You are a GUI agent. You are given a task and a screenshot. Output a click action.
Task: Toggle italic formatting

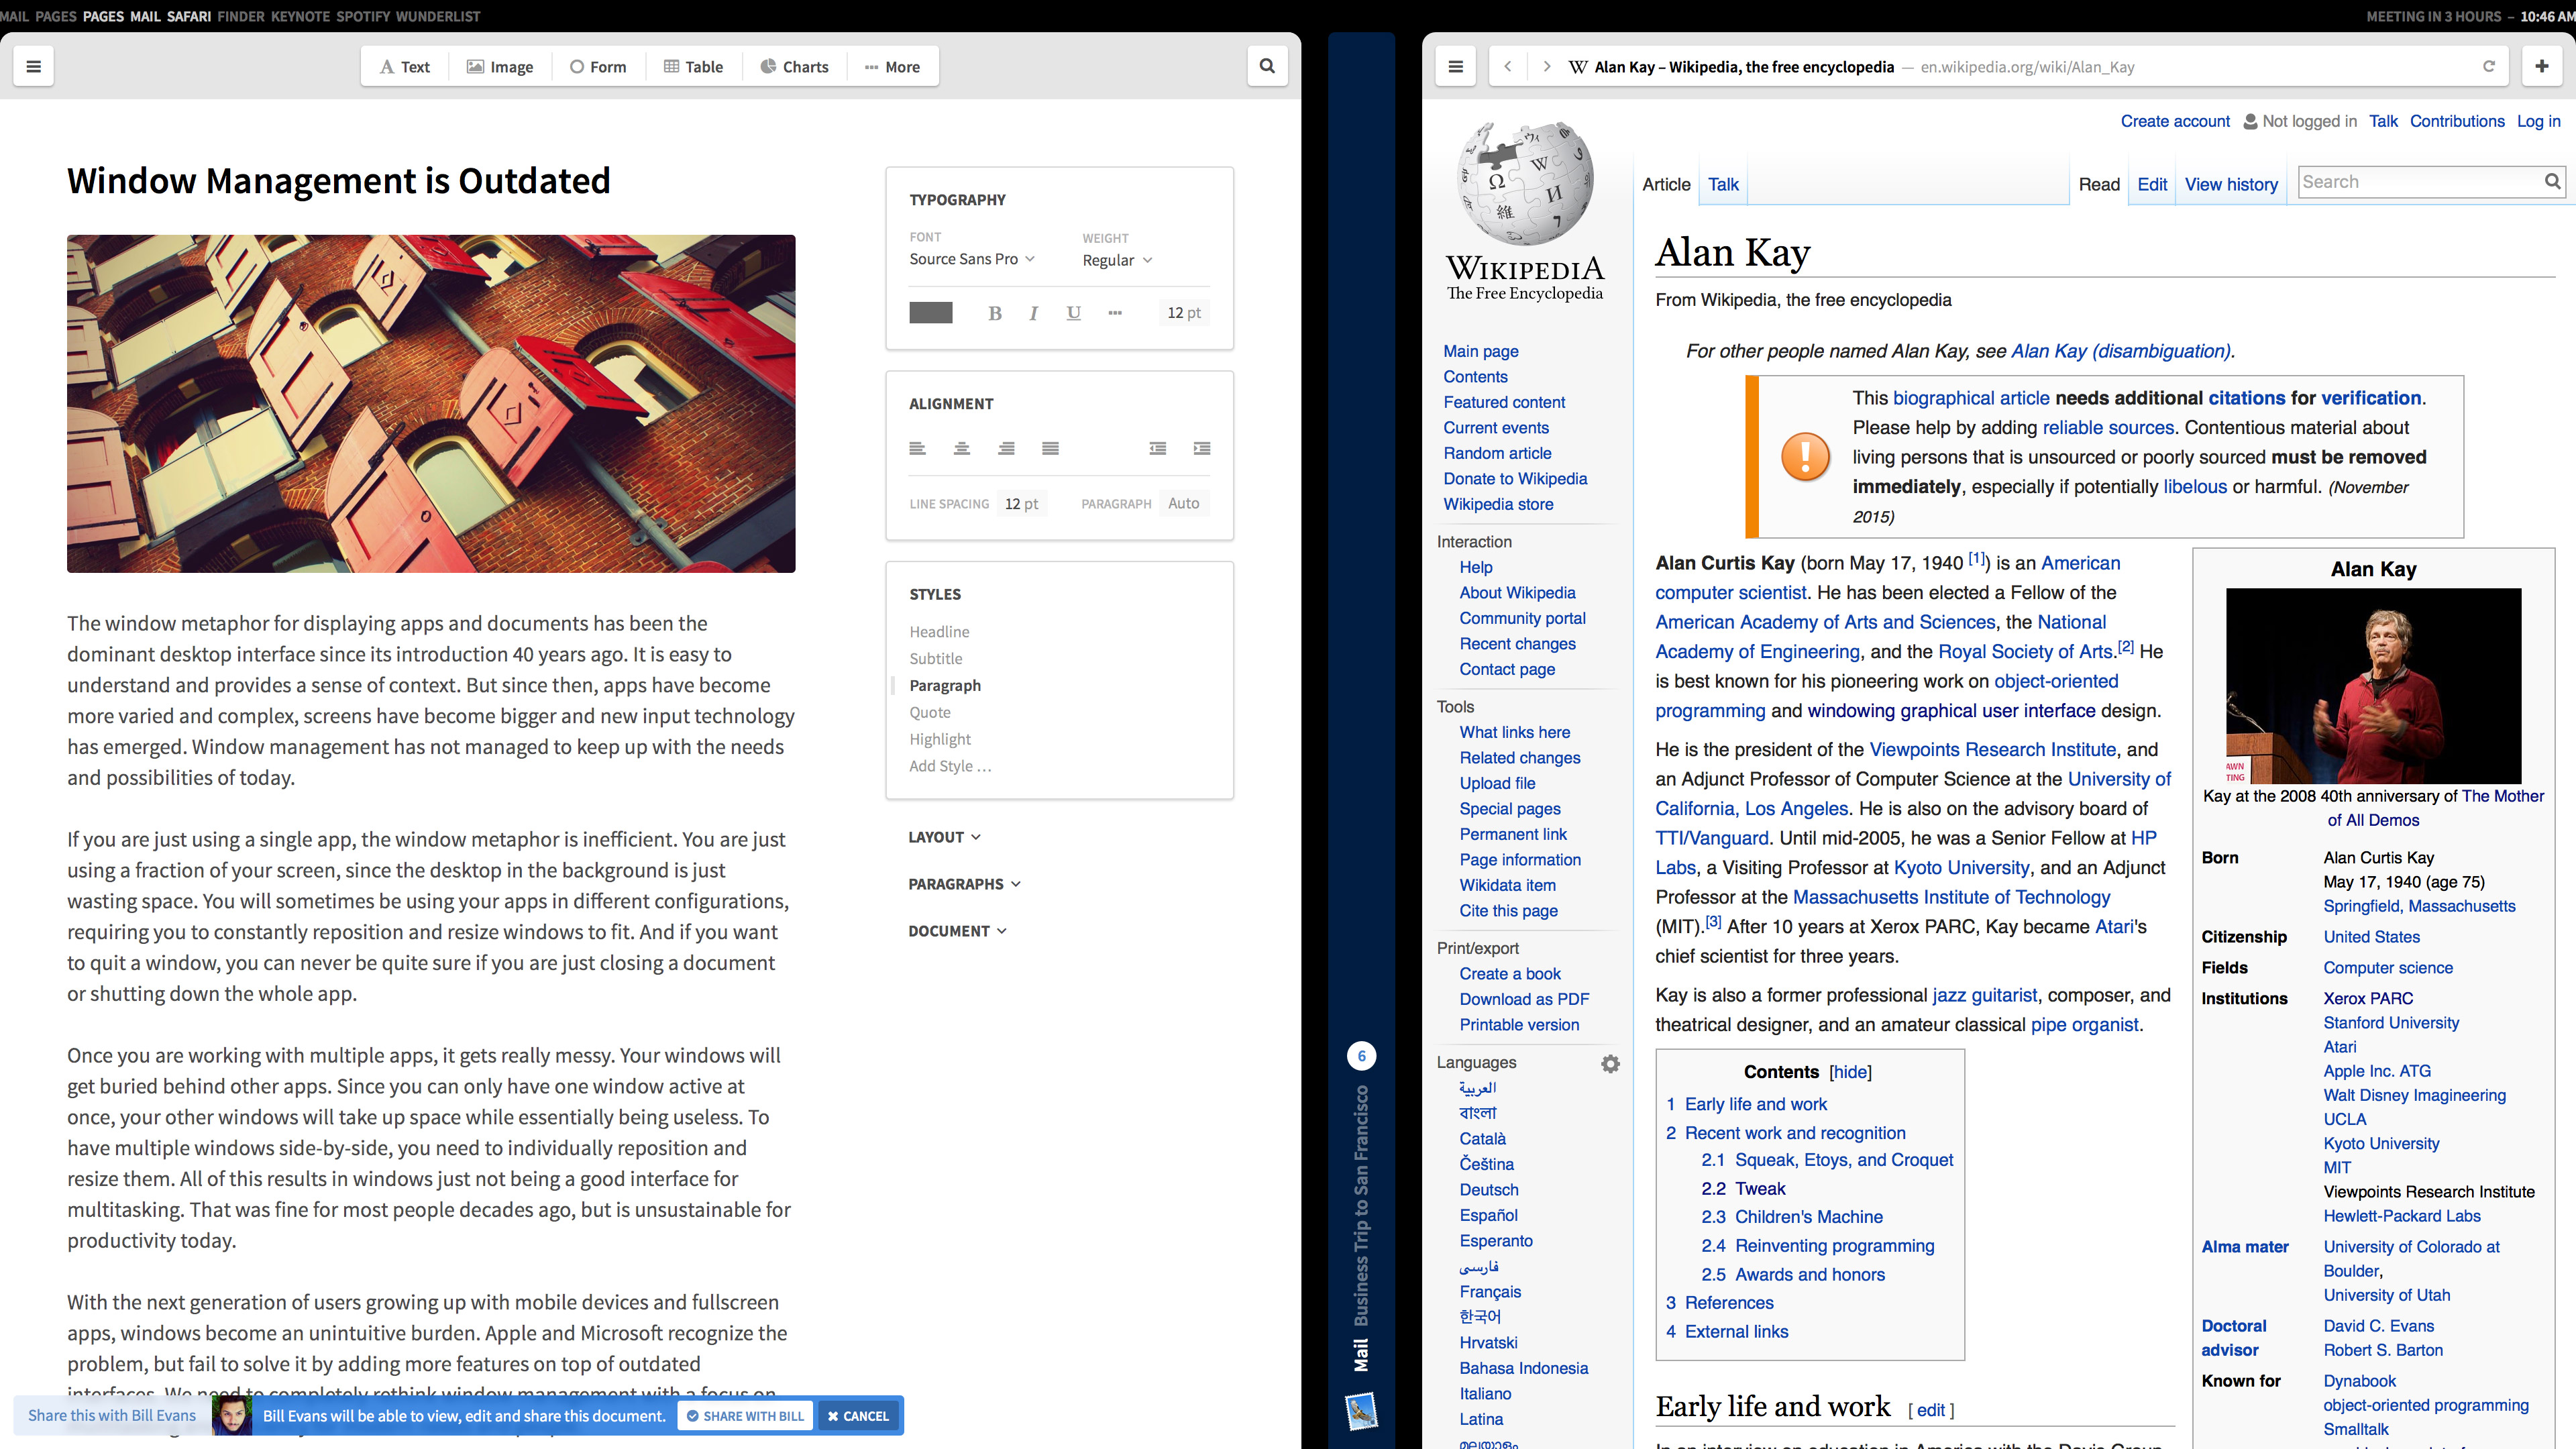[1033, 313]
